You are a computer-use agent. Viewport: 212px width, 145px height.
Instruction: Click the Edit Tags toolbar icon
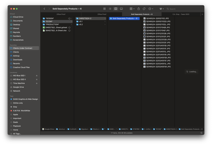(x=144, y=9)
